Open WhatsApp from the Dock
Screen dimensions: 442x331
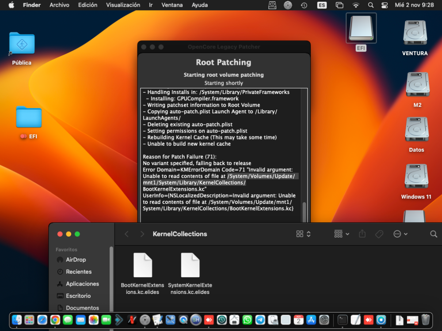[247, 320]
